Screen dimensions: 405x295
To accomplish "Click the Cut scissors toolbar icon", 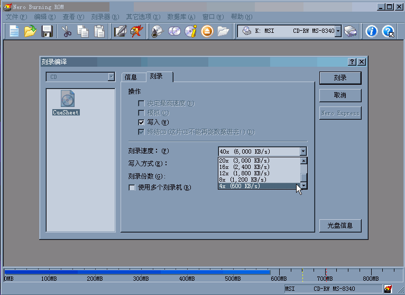I will (67, 31).
